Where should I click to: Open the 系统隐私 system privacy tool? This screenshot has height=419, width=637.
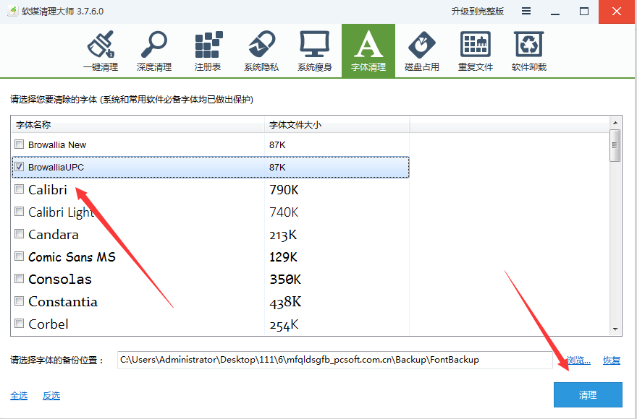click(261, 51)
